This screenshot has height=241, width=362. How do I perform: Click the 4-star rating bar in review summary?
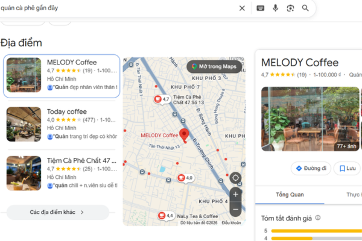317,238
